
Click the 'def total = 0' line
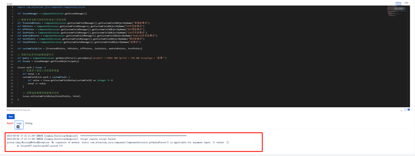click(x=31, y=74)
